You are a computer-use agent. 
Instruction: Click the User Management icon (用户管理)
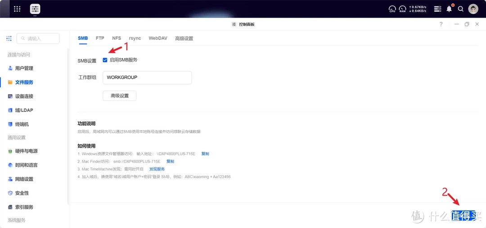[x=10, y=68]
